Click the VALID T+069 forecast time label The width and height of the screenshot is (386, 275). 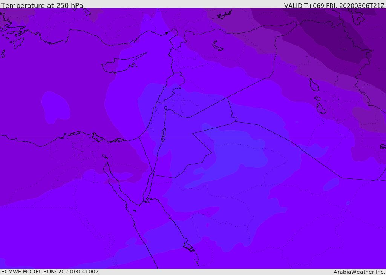click(x=334, y=6)
